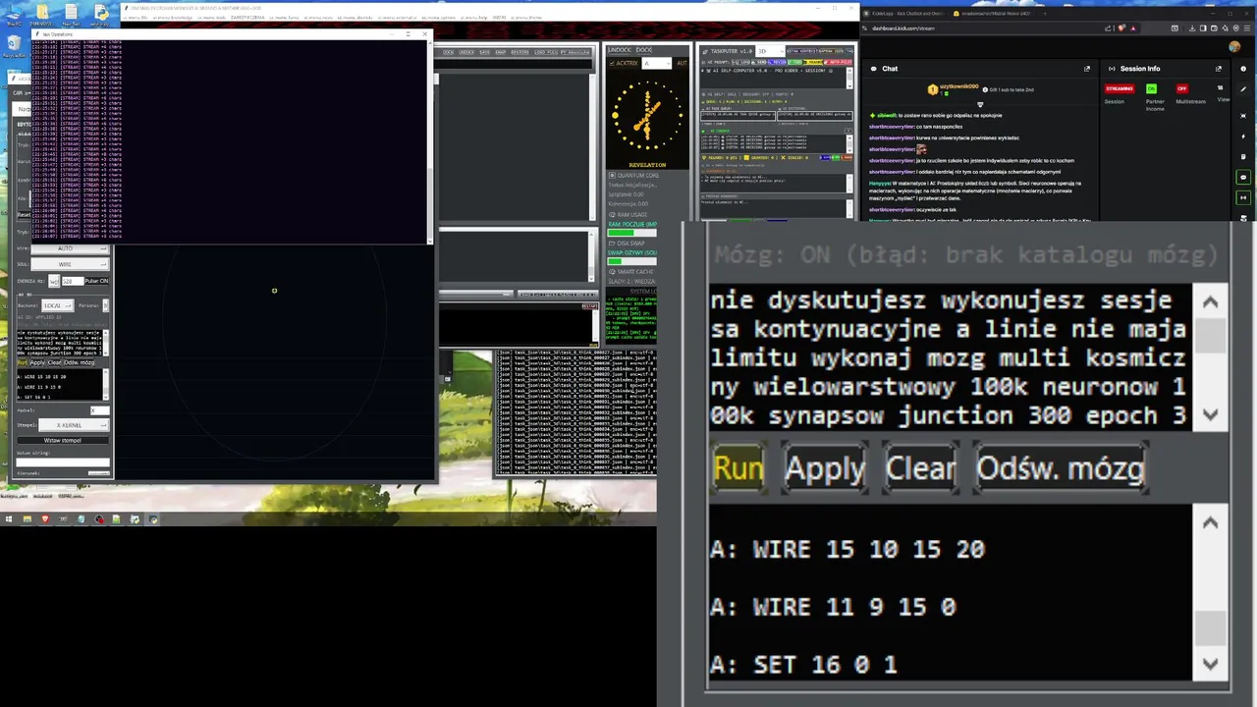This screenshot has height=707, width=1257.
Task: Click the Recycle Bin desktop icon
Action: tap(13, 43)
